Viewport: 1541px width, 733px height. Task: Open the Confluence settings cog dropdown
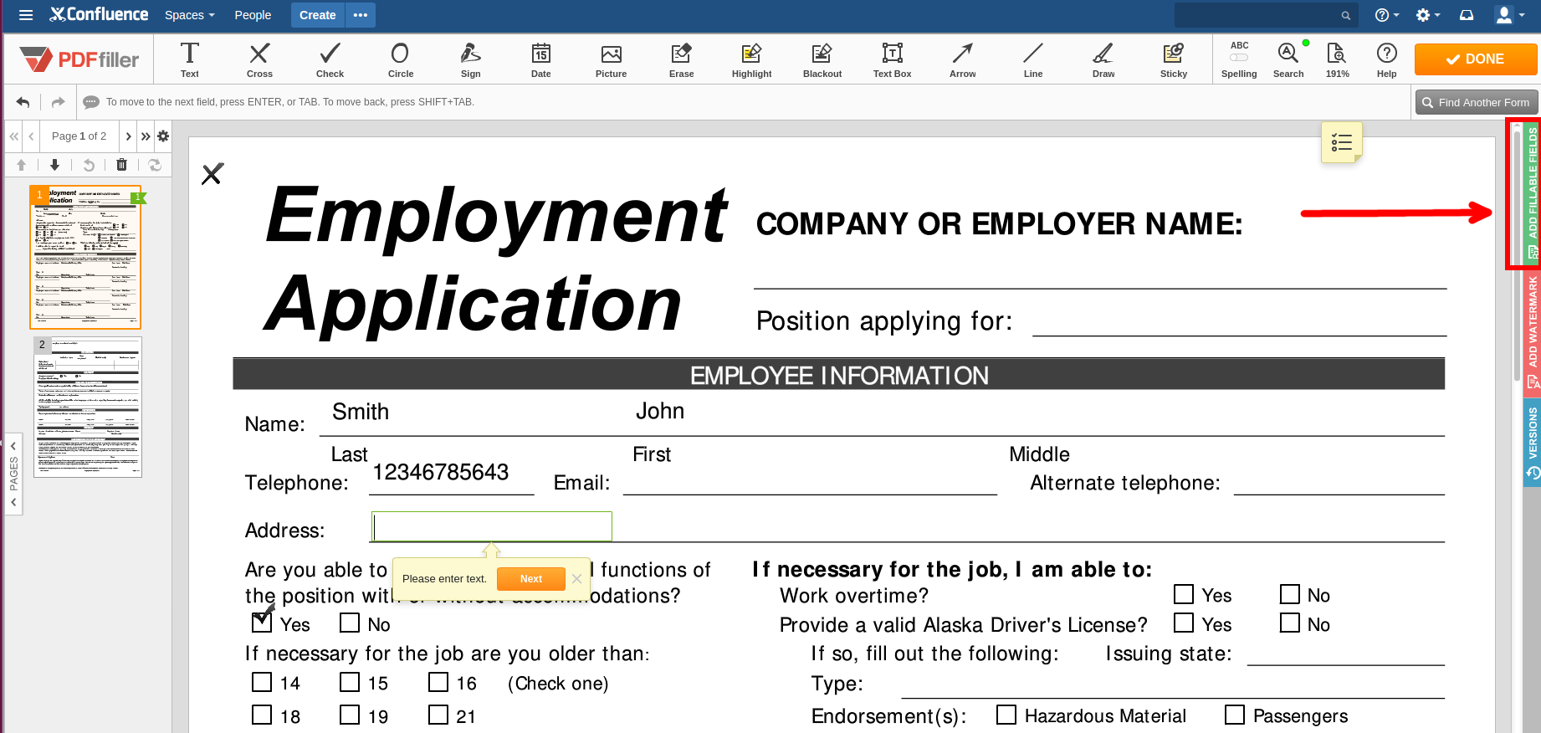pos(1427,15)
